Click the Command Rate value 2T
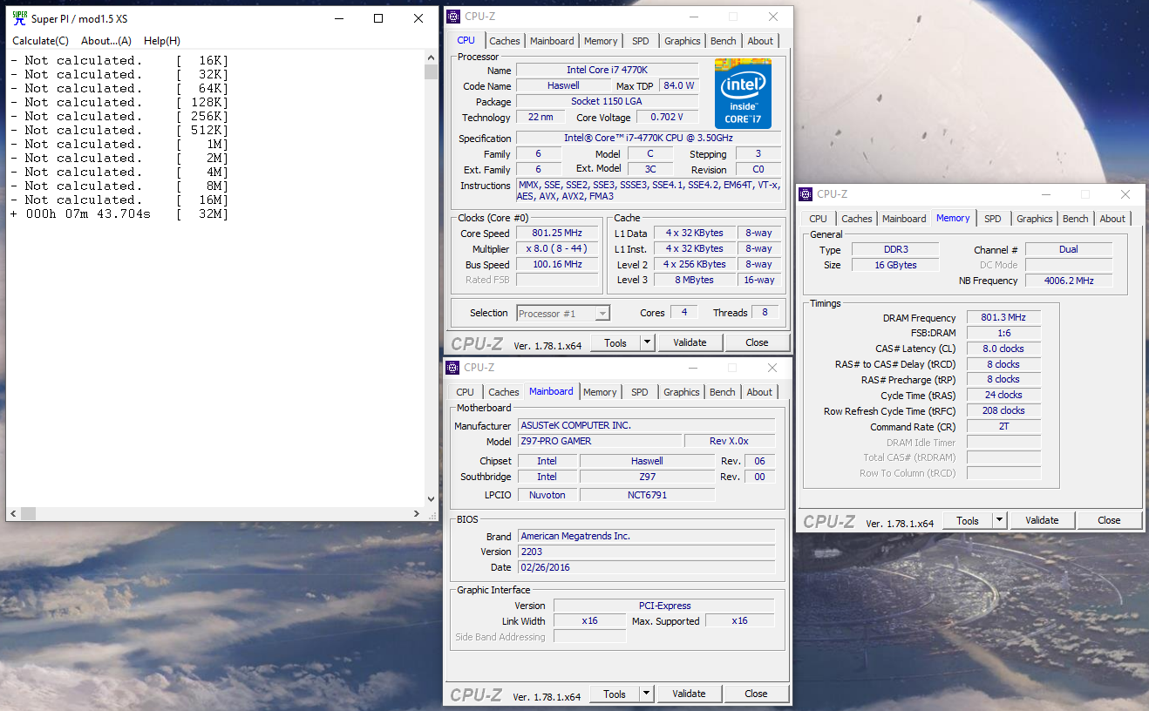Viewport: 1149px width, 711px height. click(x=1003, y=427)
